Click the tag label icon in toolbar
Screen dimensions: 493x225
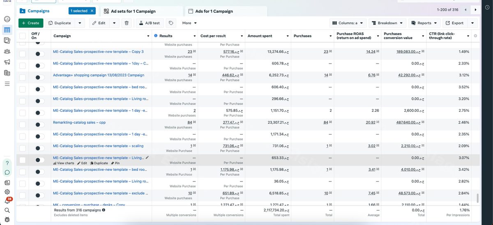pyautogui.click(x=171, y=23)
